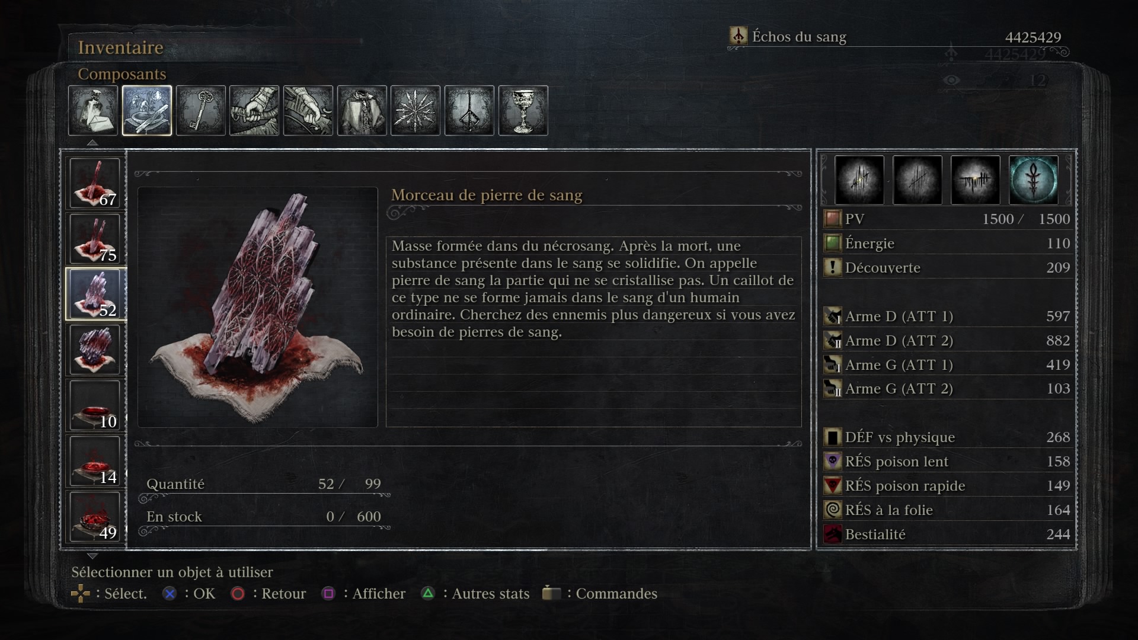The image size is (1138, 640).
Task: Click the up arrow above item list
Action: [x=92, y=143]
